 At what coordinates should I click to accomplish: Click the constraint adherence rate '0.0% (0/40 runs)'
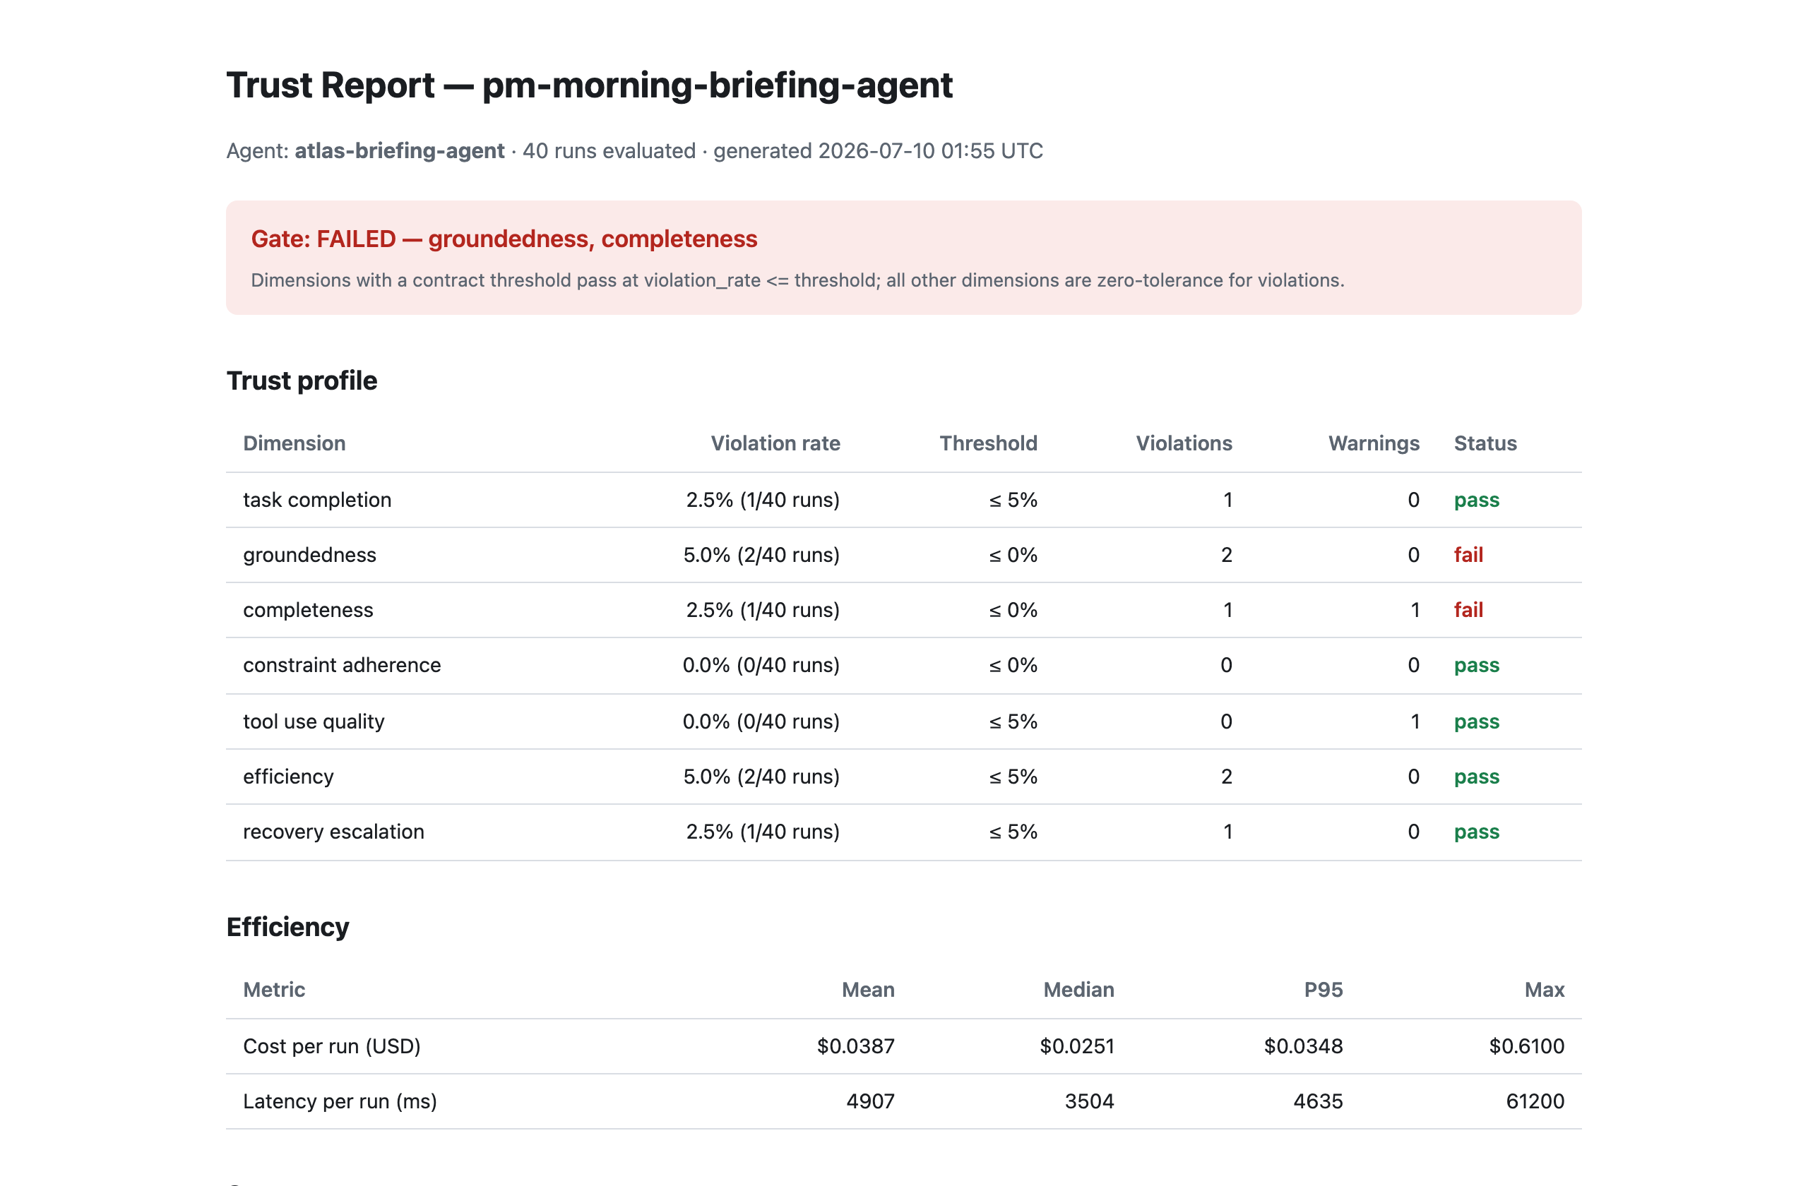pyautogui.click(x=761, y=664)
